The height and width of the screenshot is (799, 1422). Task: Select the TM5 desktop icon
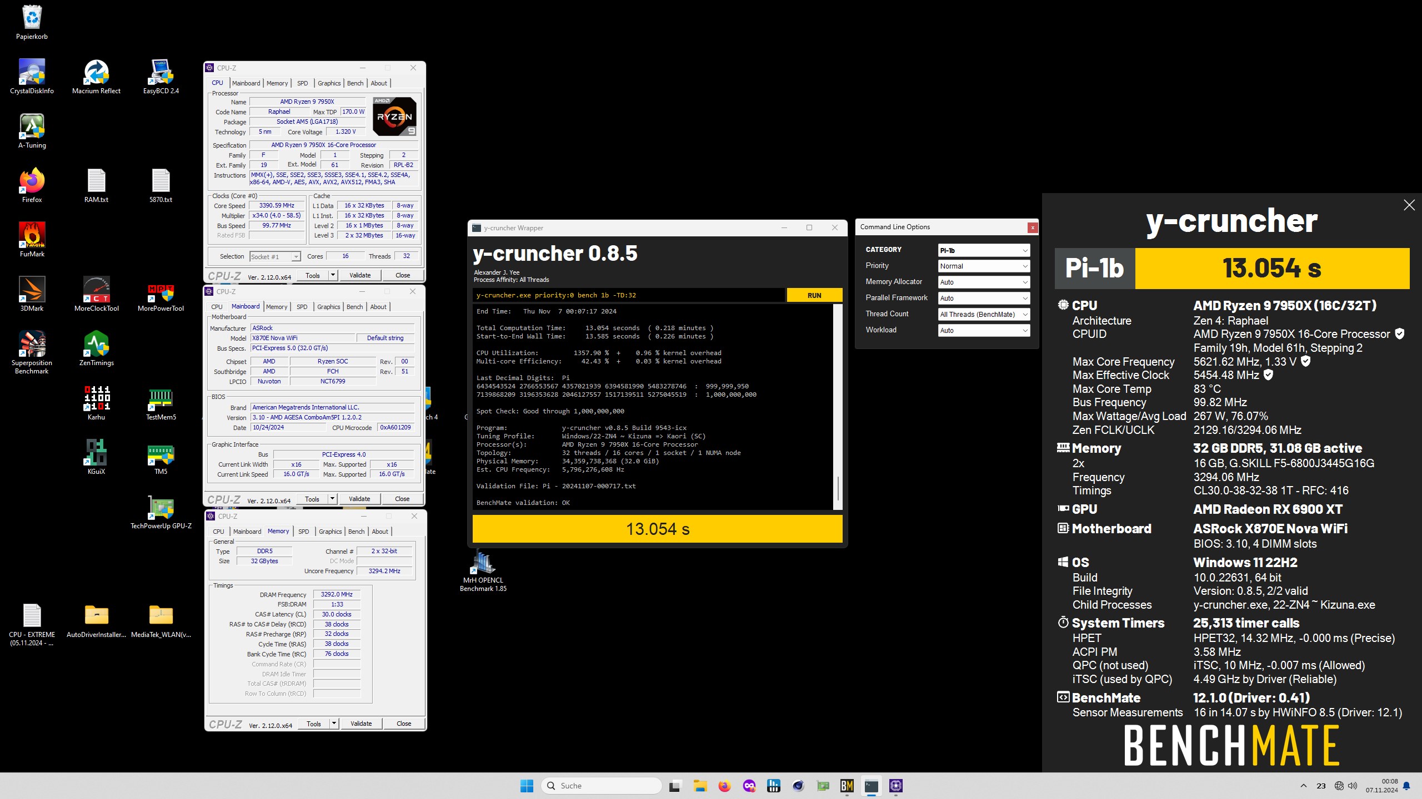coord(161,457)
